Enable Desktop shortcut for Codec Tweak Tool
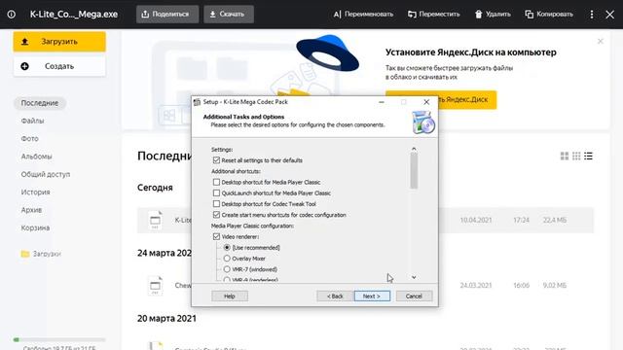Screen dimensions: 623x350 pos(216,204)
